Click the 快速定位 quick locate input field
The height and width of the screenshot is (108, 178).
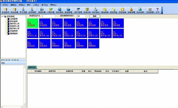(49, 16)
